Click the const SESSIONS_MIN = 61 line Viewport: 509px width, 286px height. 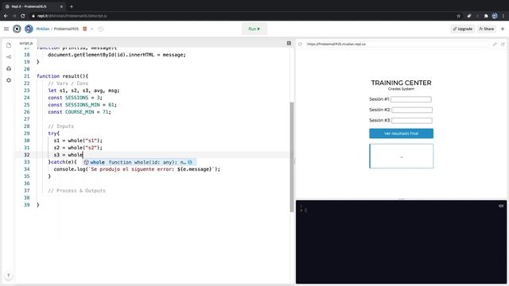[x=82, y=105]
